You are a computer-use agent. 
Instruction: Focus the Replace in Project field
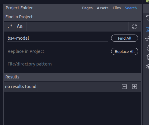tap(57, 51)
